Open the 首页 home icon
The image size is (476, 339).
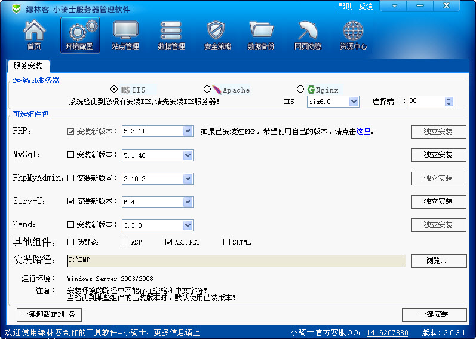pyautogui.click(x=34, y=35)
